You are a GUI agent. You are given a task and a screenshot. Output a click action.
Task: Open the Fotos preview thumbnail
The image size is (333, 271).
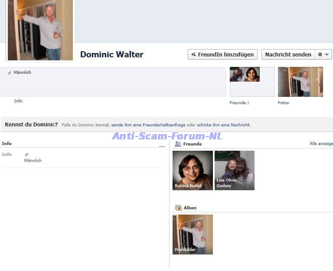(300, 82)
